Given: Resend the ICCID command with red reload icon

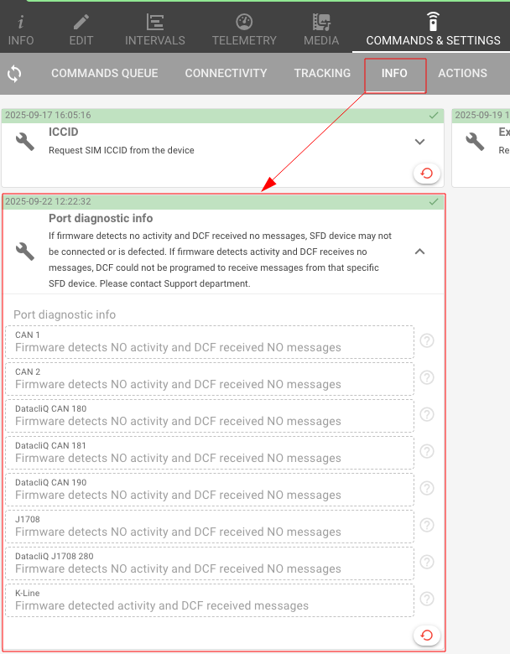Looking at the screenshot, I should 427,174.
